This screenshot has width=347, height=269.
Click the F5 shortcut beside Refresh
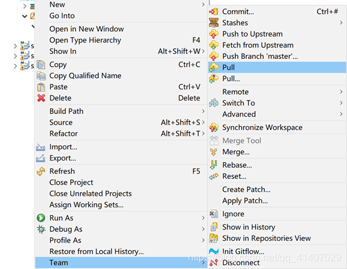[196, 171]
